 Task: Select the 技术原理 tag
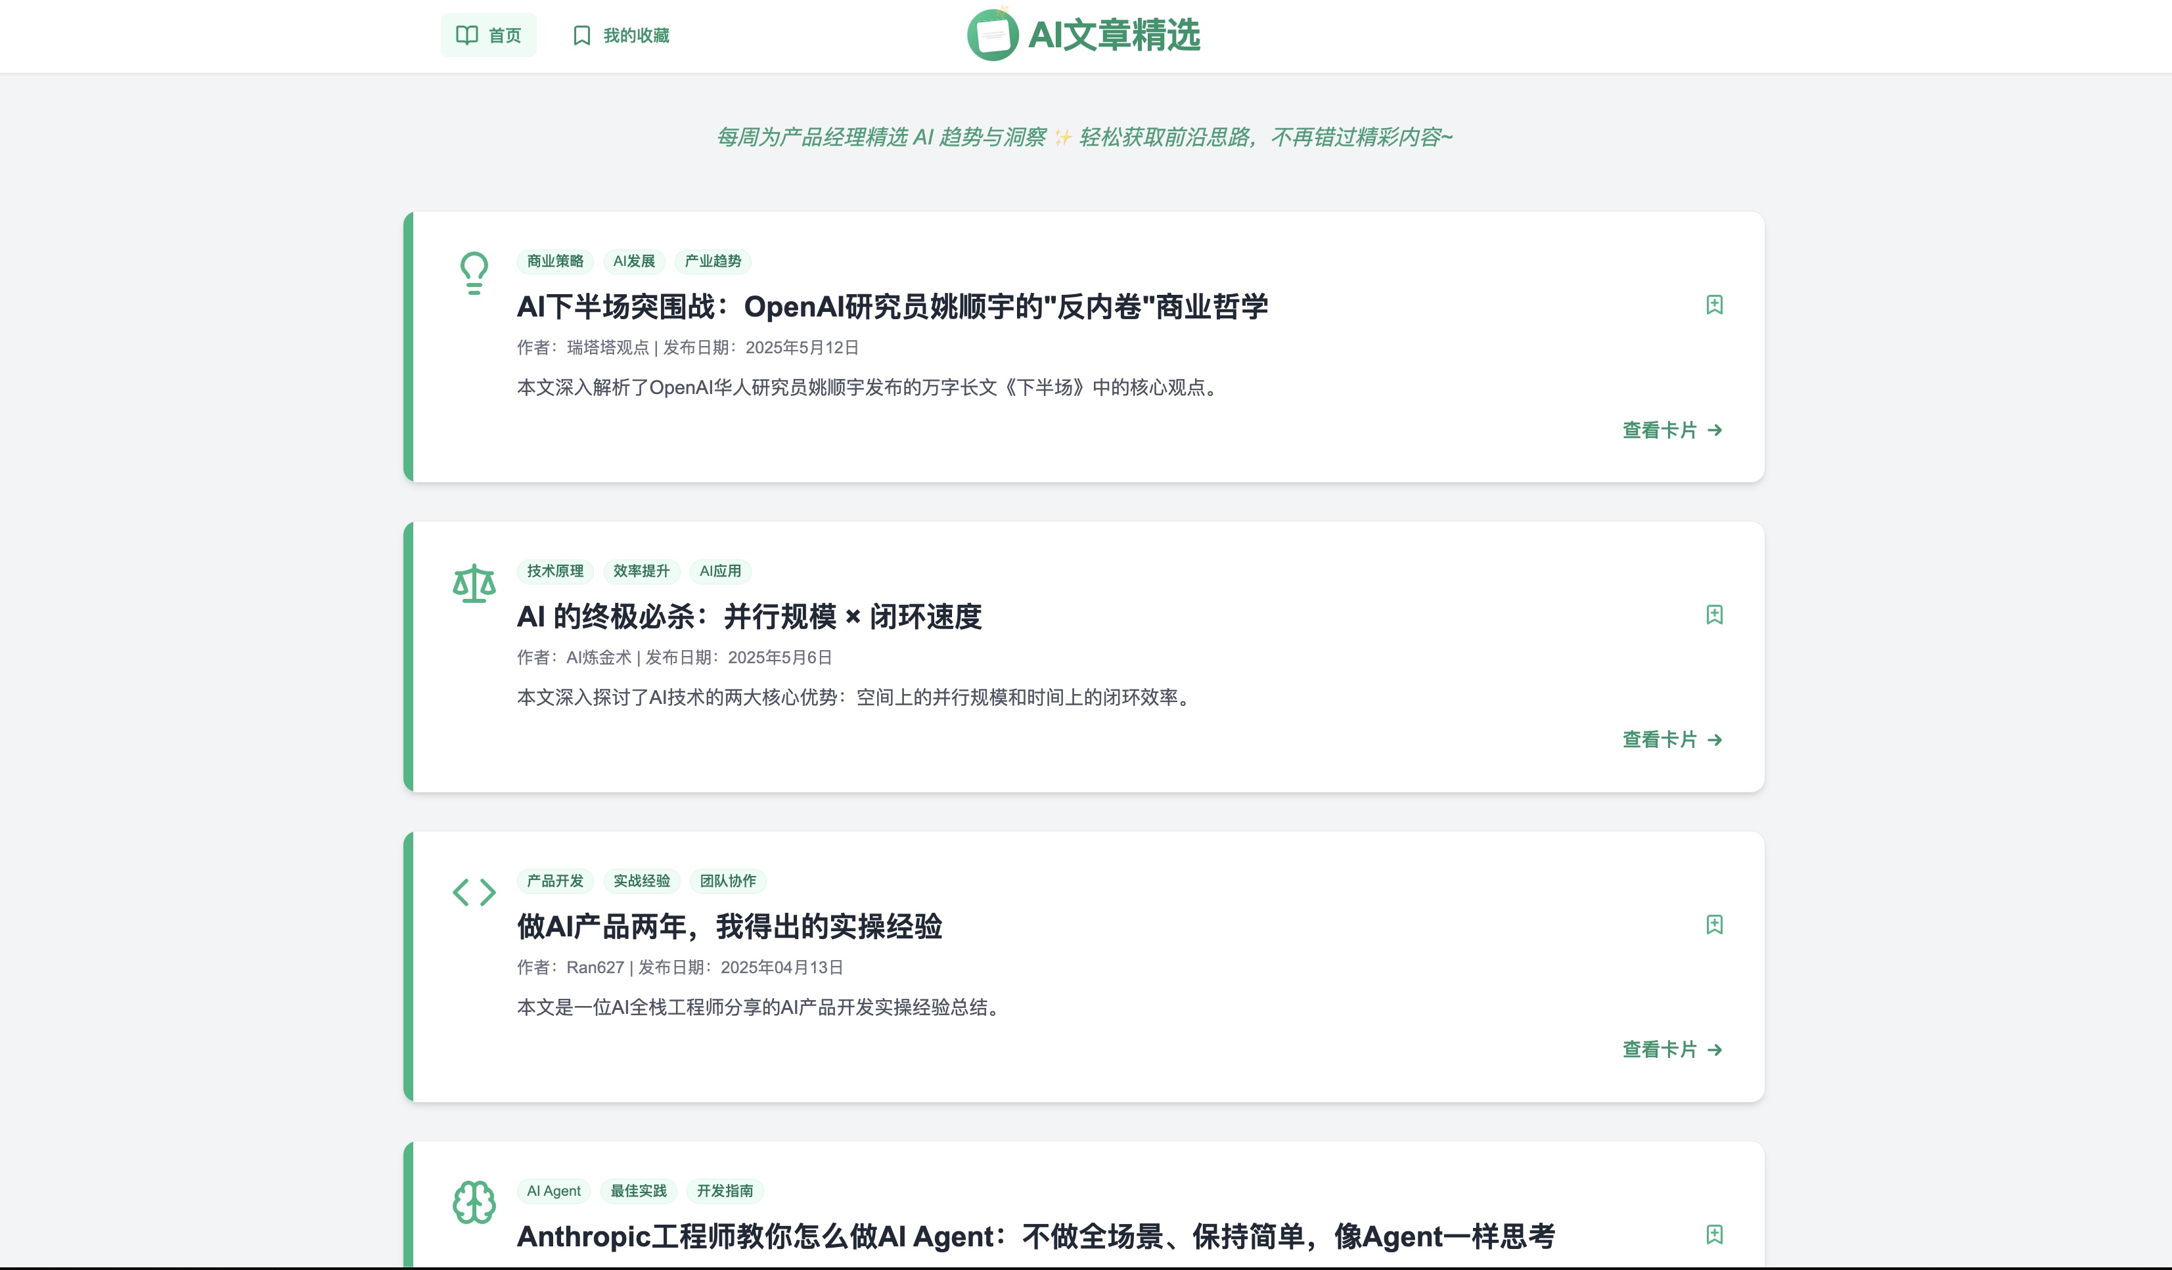click(554, 571)
